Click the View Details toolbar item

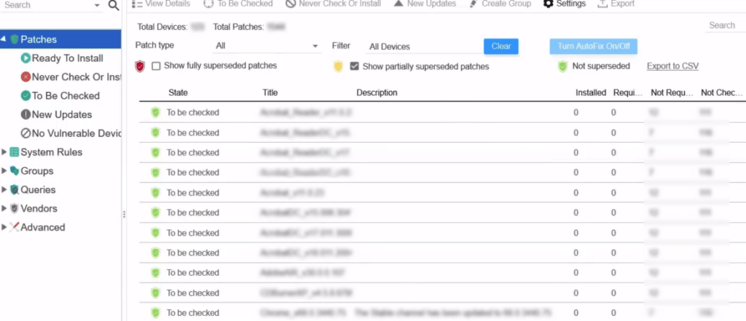pyautogui.click(x=161, y=4)
